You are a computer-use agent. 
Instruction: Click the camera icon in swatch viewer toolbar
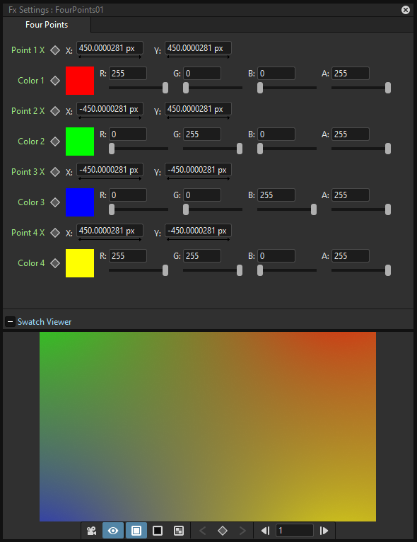point(91,531)
